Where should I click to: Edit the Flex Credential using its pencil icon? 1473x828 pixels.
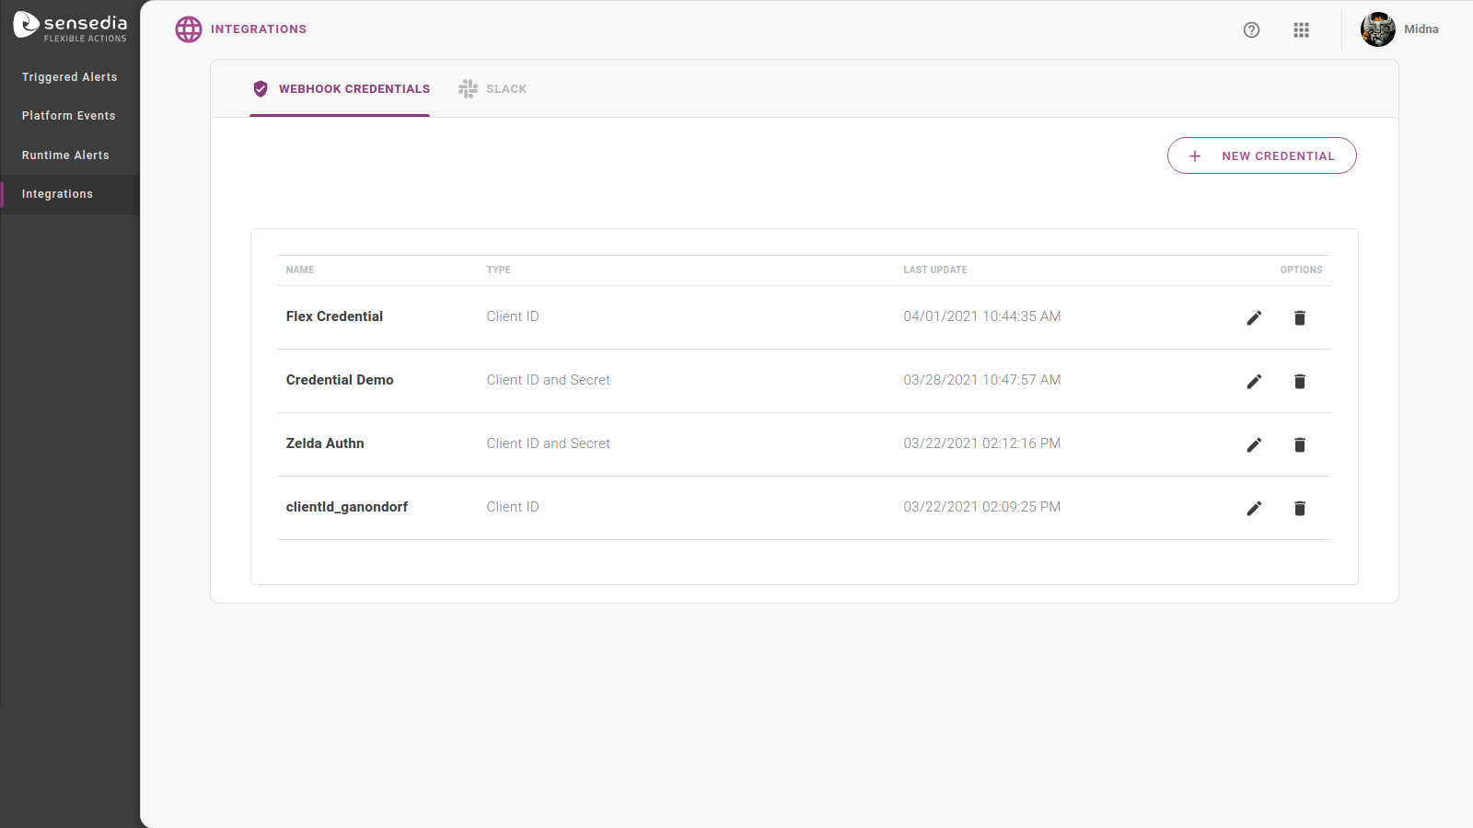click(1254, 317)
